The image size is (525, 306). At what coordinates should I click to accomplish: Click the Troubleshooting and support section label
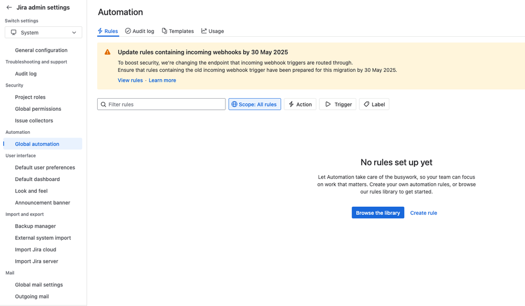[36, 62]
